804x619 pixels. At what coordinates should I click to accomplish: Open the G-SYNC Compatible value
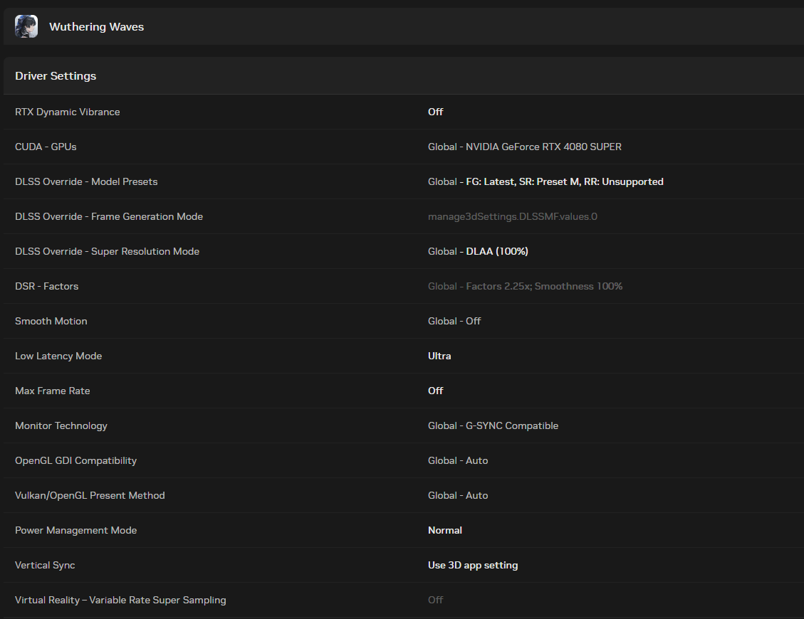tap(494, 425)
